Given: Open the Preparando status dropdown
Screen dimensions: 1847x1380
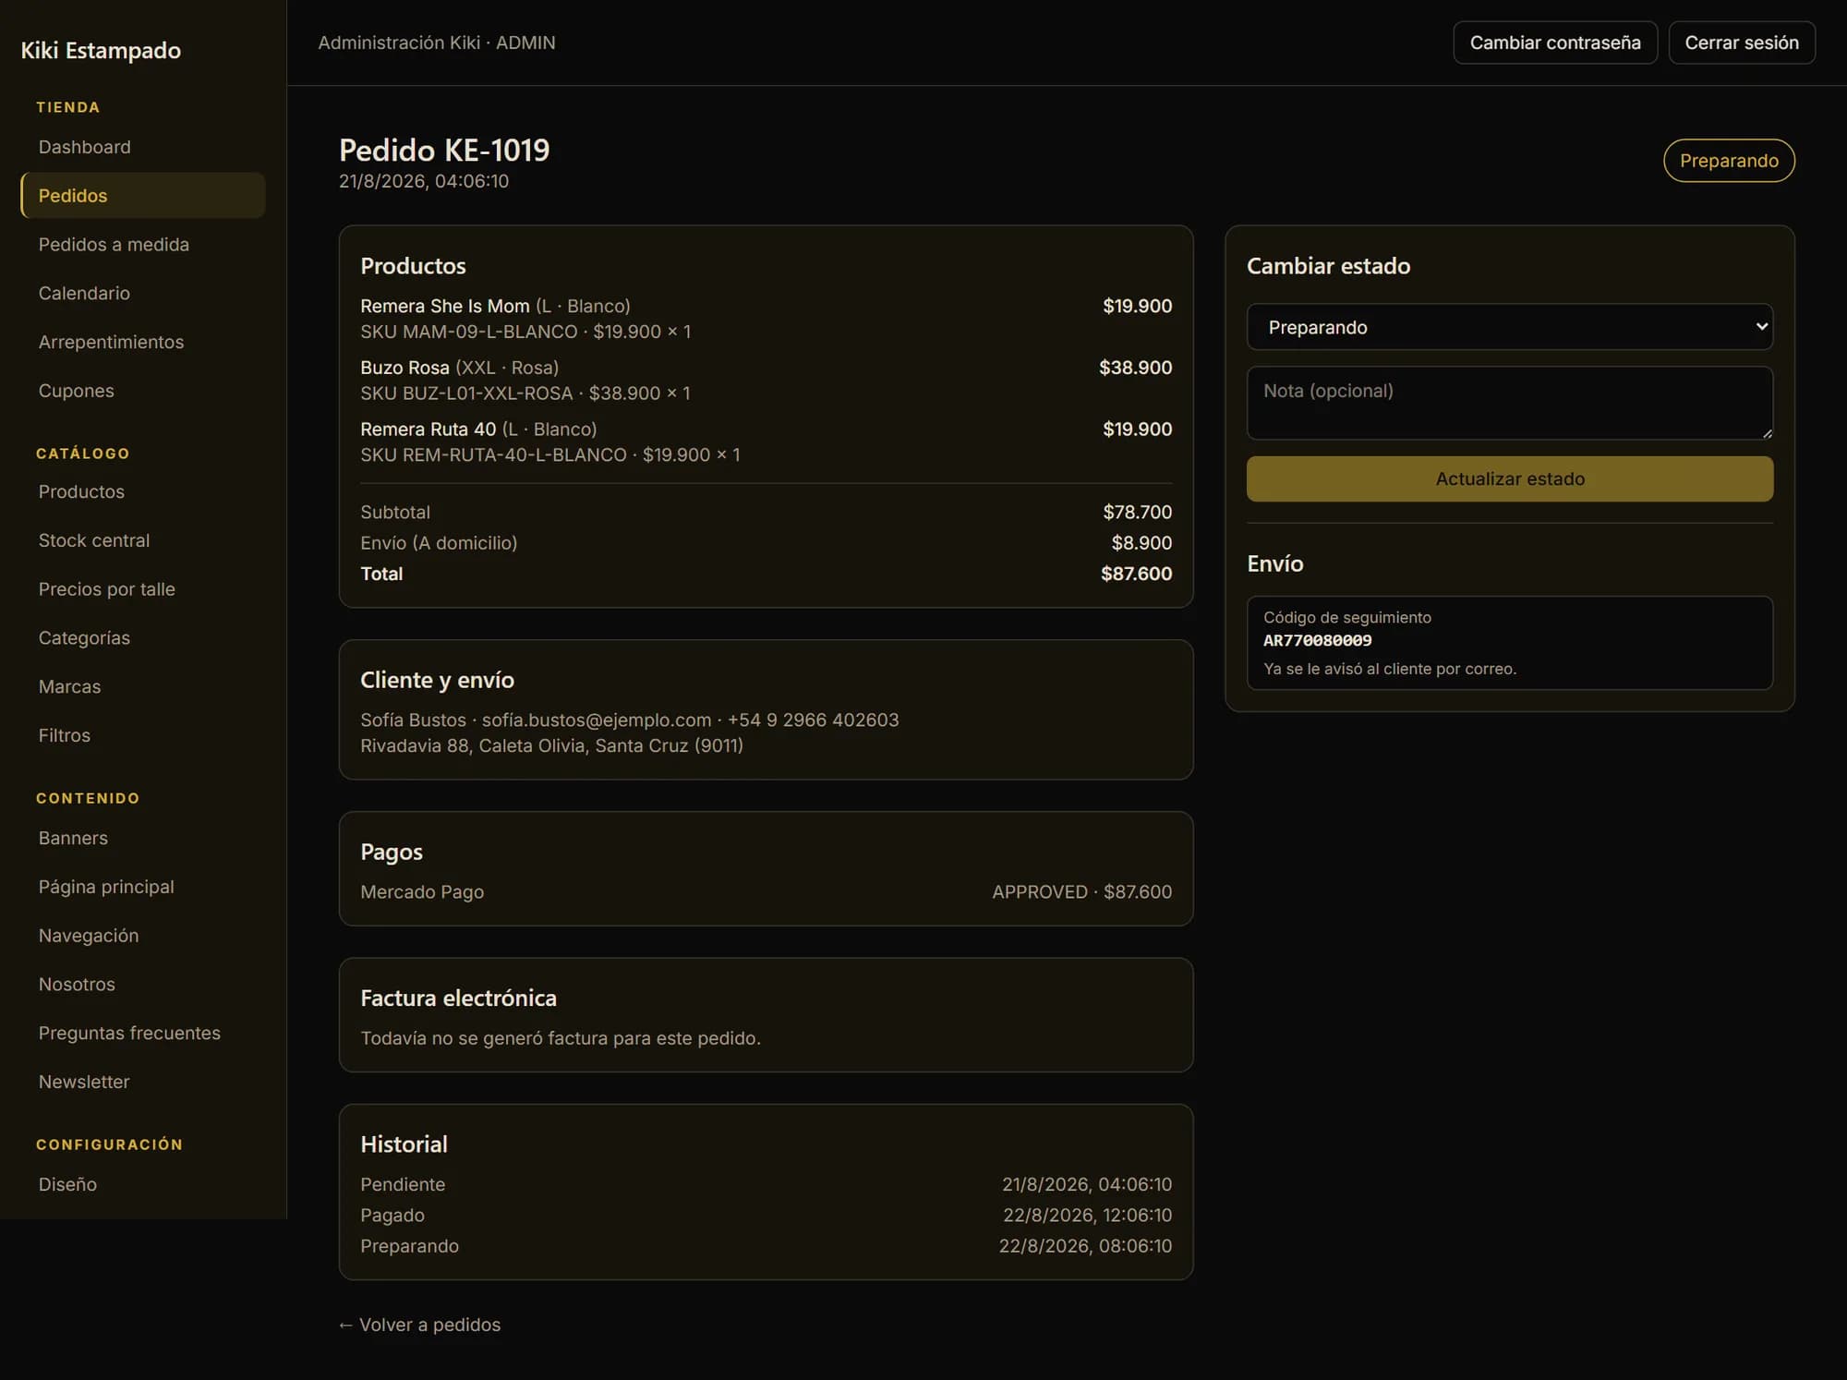Looking at the screenshot, I should 1510,327.
